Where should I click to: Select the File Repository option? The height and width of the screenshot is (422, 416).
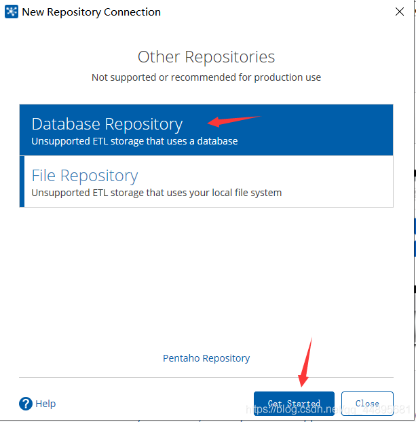[206, 181]
